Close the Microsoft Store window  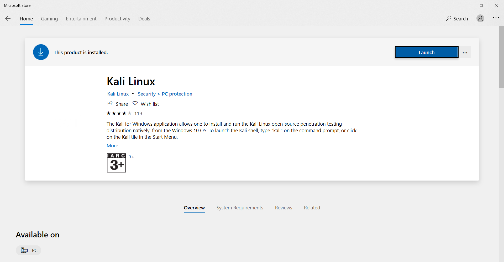click(496, 5)
